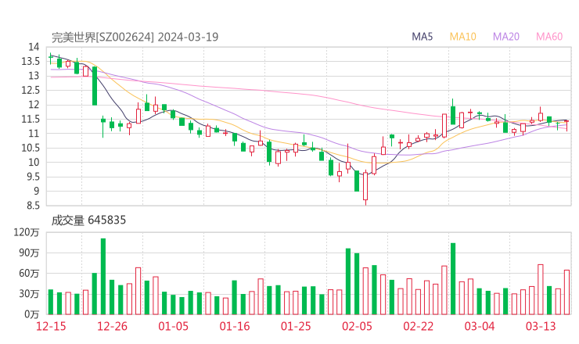Click the 9.5 price axis value

click(32, 177)
